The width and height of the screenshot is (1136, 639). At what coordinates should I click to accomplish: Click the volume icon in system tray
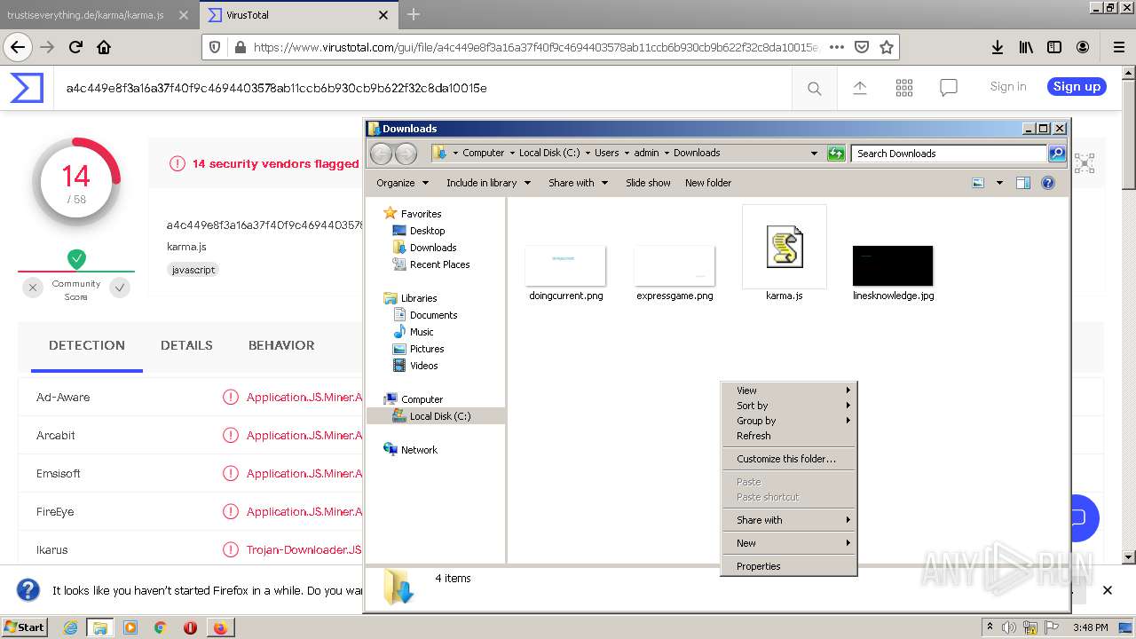coord(1009,627)
